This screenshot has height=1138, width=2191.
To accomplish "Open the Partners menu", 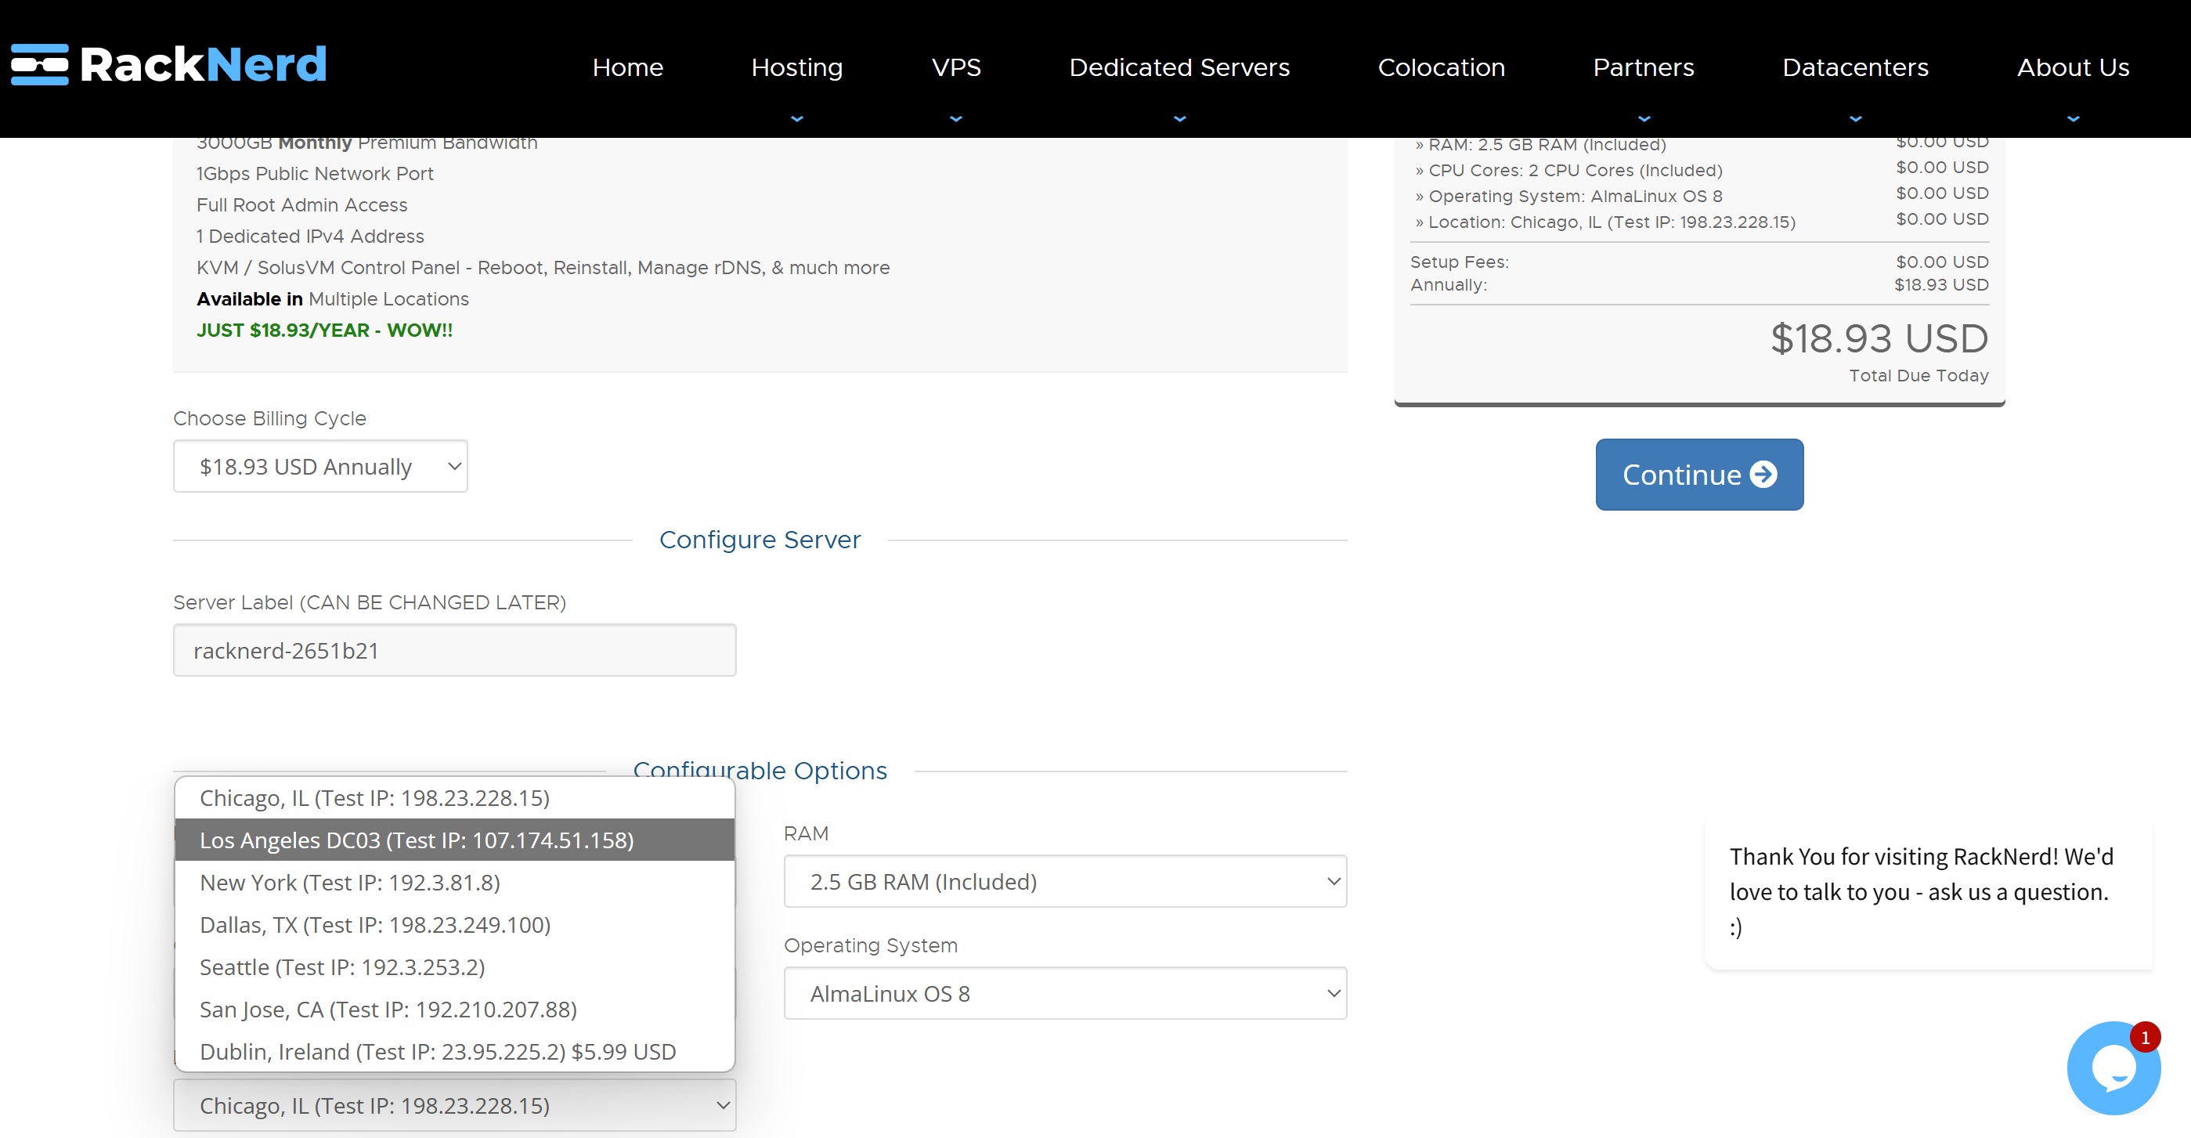I will point(1643,67).
